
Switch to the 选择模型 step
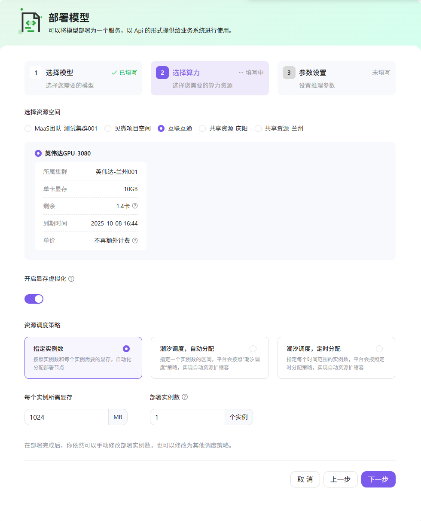click(x=83, y=78)
